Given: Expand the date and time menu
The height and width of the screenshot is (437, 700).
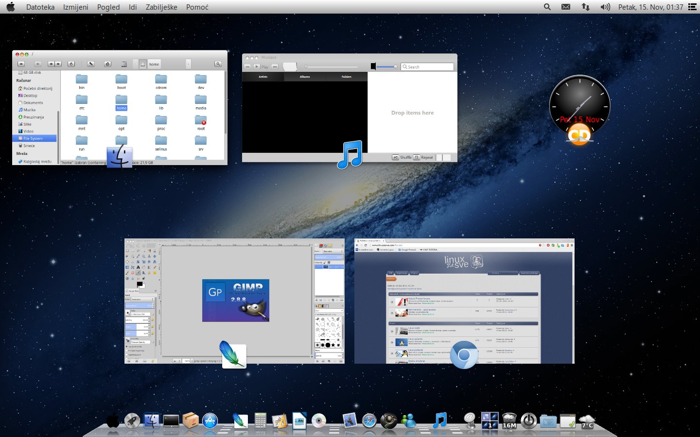Looking at the screenshot, I should click(x=650, y=7).
